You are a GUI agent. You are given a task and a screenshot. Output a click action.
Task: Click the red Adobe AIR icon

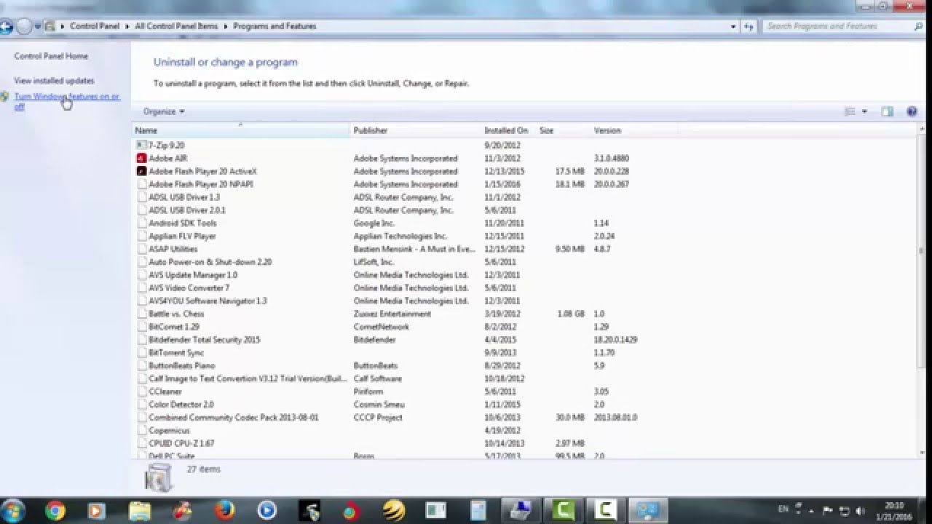pos(141,158)
